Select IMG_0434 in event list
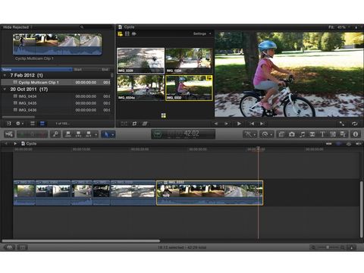Image resolution: width=364 pixels, height=273 pixels. (x=55, y=96)
